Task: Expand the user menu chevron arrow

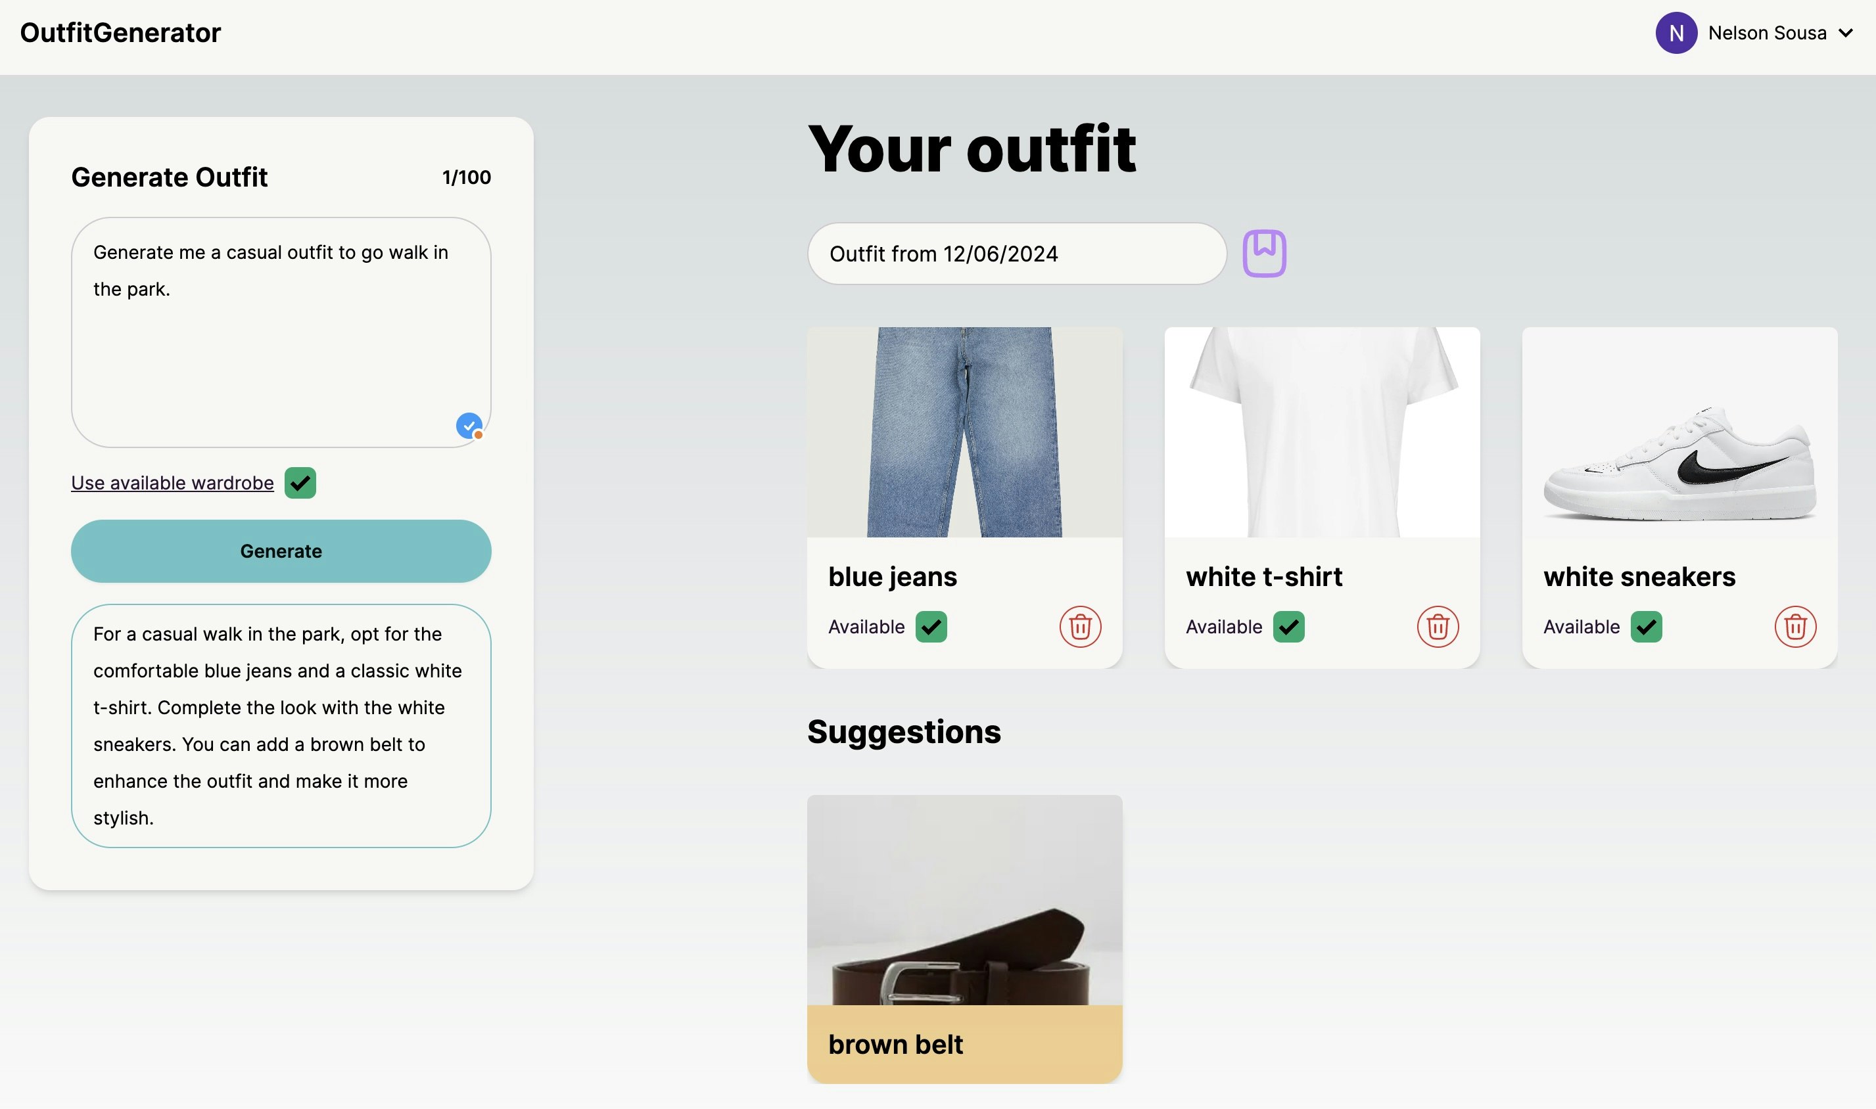Action: point(1845,33)
